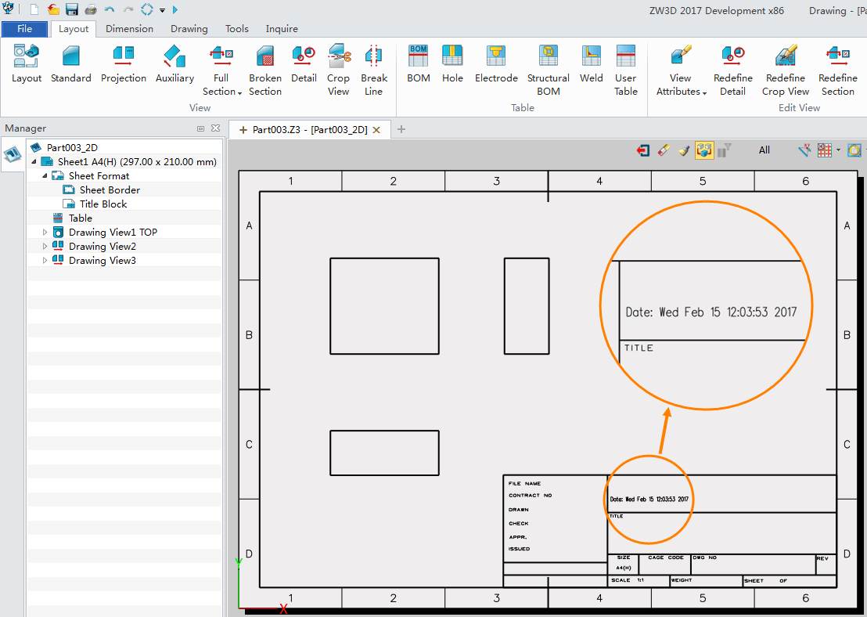867x617 pixels.
Task: Select the Part003_2D root node
Action: tap(72, 148)
